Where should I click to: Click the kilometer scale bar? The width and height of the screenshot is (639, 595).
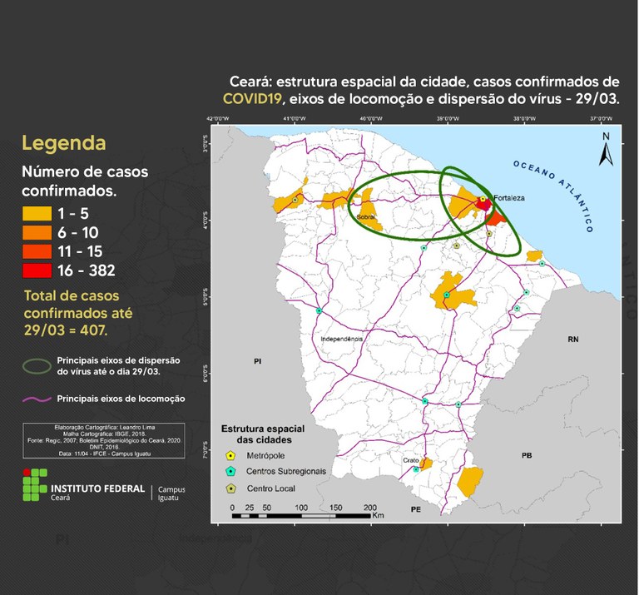click(304, 516)
